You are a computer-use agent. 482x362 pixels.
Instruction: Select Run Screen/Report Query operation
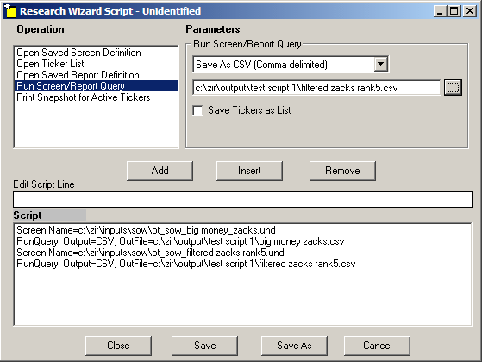point(96,86)
